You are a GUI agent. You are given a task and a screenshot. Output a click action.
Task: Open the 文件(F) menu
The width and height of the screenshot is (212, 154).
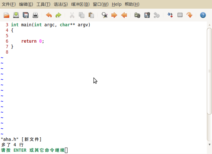click(x=9, y=4)
